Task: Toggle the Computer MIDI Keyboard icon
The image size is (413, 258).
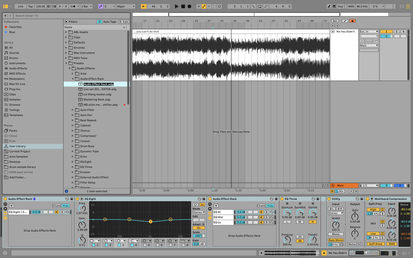Action: coord(334,6)
